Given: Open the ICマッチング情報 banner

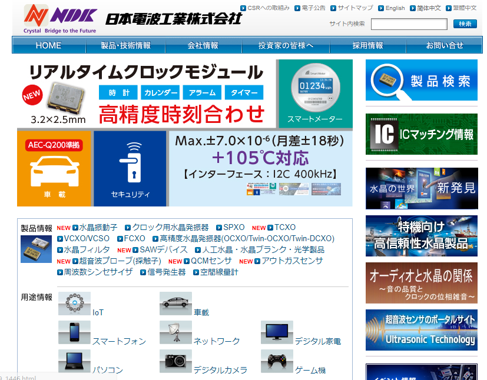Looking at the screenshot, I should [x=422, y=134].
